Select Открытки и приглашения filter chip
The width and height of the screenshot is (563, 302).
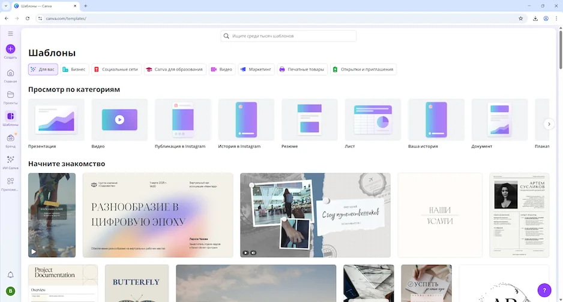click(363, 69)
